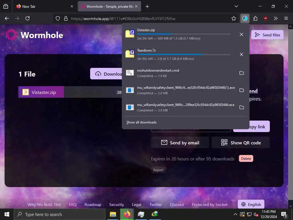Cancel the Vistaster.zip download
The image size is (293, 220).
(241, 34)
